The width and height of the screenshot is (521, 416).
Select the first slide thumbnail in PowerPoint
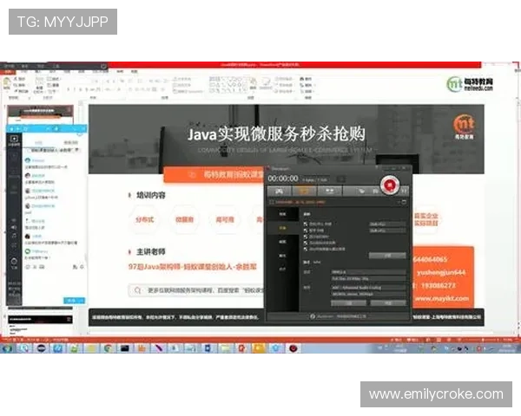[40, 114]
